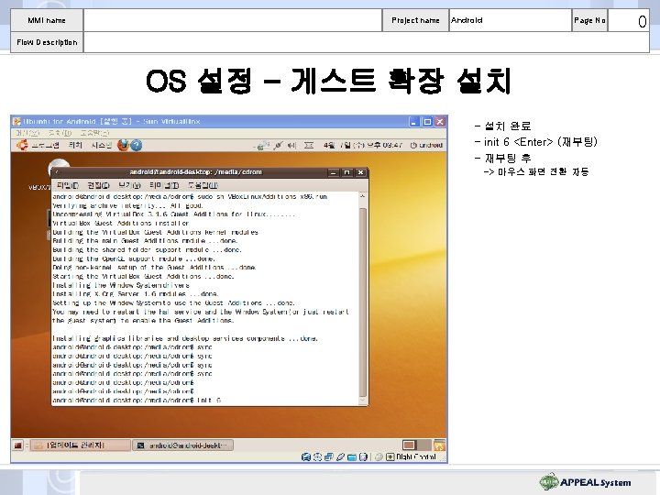Click the empty MMI name field

[x=233, y=20]
